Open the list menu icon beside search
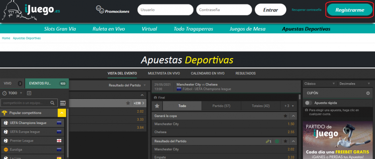 (63, 103)
